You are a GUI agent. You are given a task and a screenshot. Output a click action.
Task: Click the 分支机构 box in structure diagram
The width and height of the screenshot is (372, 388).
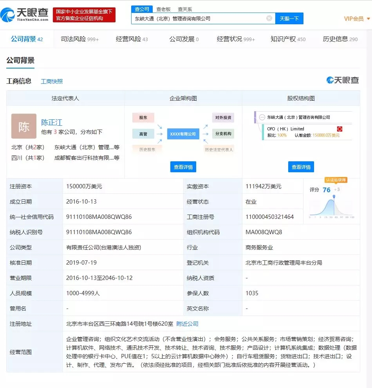click(223, 134)
